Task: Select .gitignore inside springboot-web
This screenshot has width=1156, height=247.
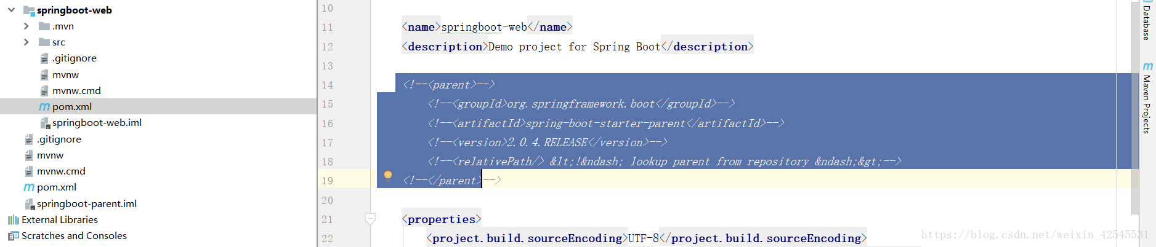Action: point(74,58)
